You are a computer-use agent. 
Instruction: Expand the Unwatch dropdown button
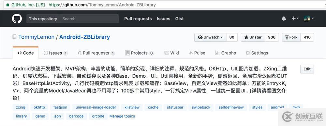click(210, 37)
